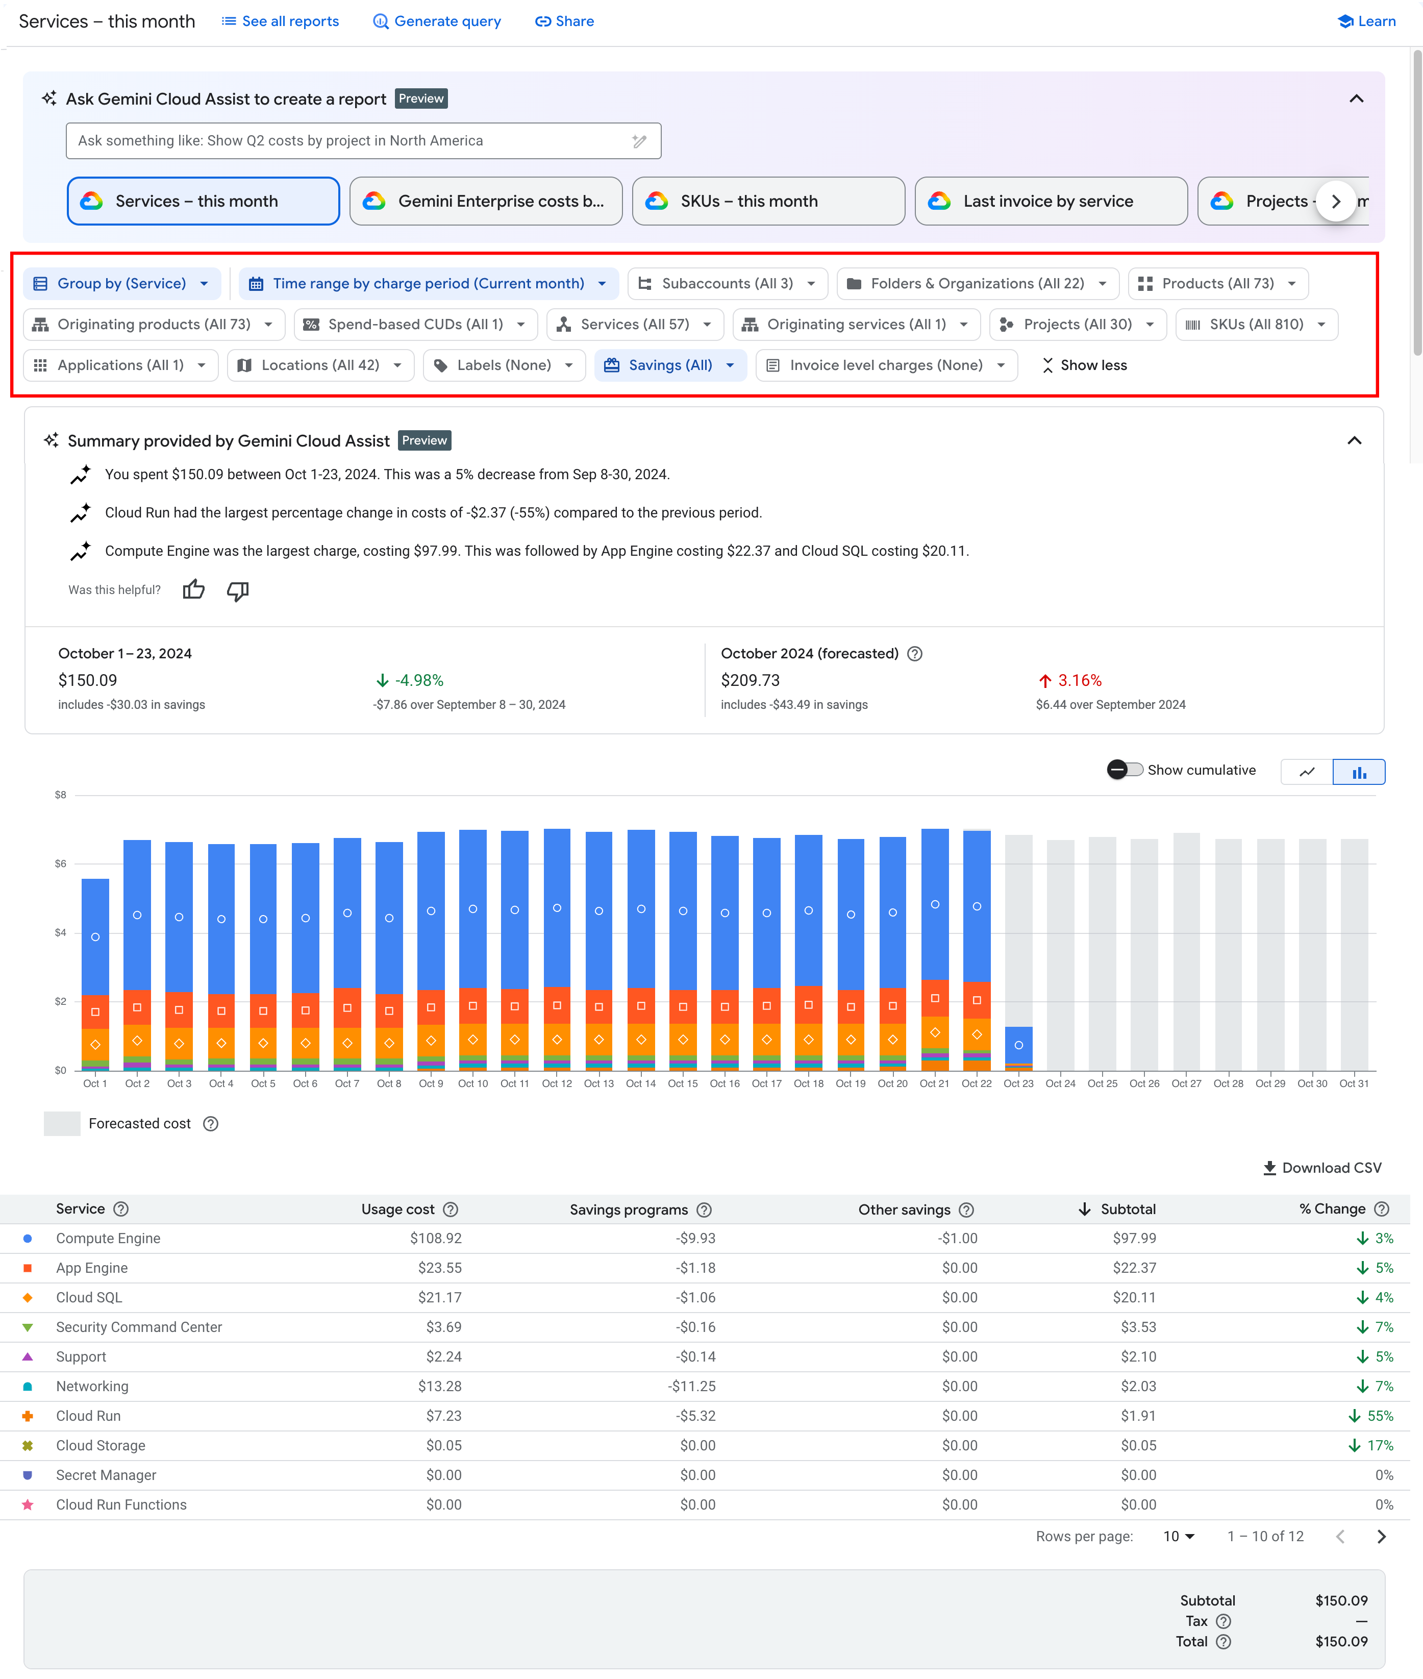Click the thumbs up helpful icon
This screenshot has height=1679, width=1423.
193,590
